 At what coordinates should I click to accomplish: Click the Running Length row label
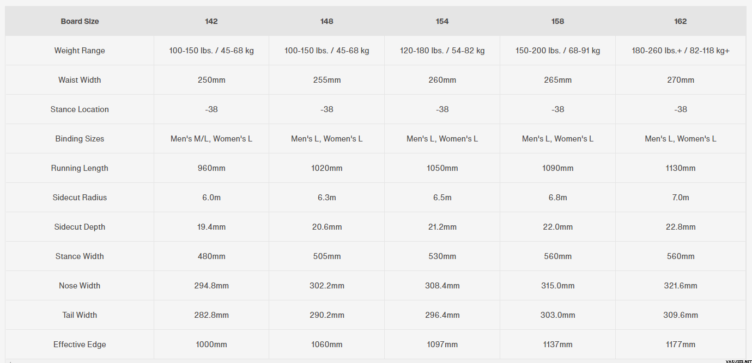[x=80, y=168]
